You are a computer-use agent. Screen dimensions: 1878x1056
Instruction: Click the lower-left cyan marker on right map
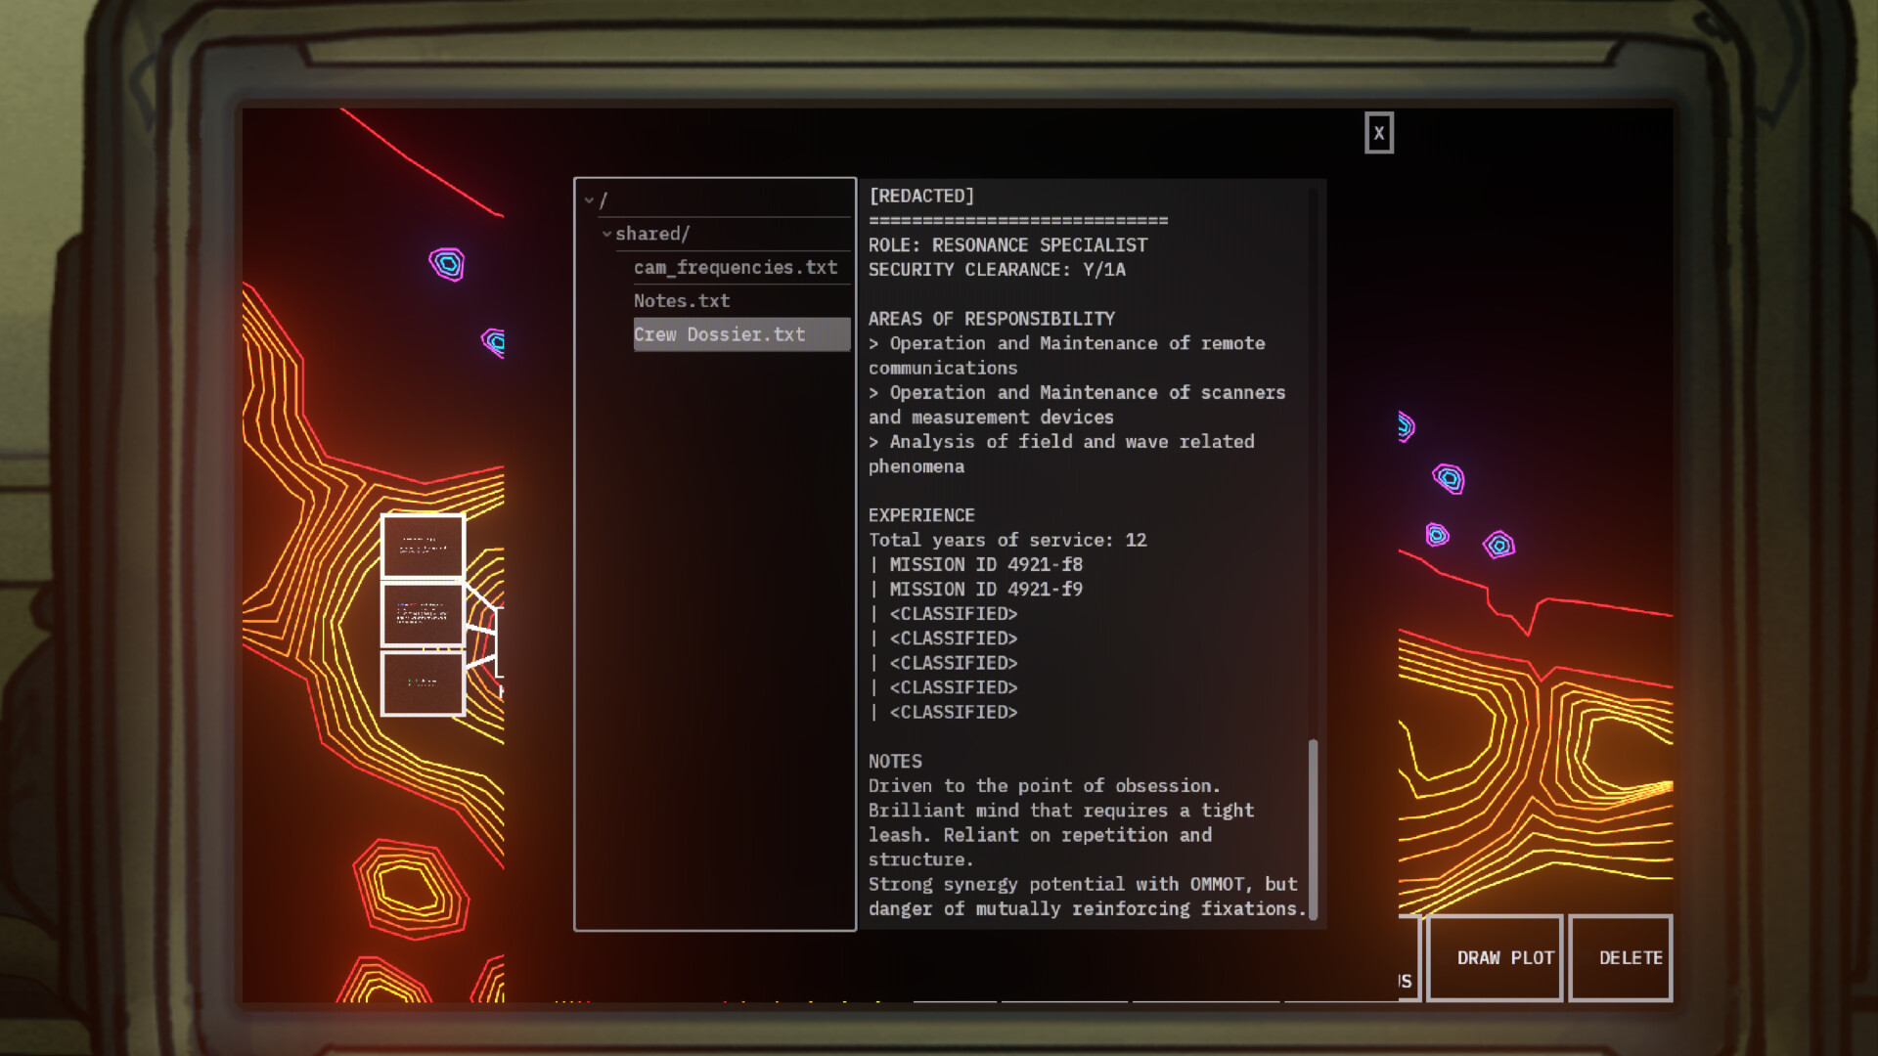coord(1436,535)
